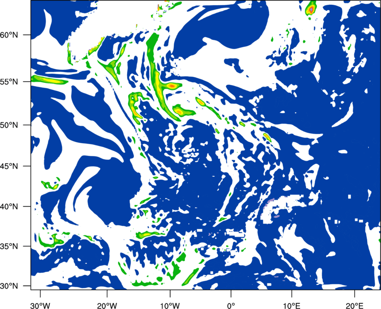This screenshot has height=309, width=381.
Task: Click the 45°N latitude label
Action: 9,166
